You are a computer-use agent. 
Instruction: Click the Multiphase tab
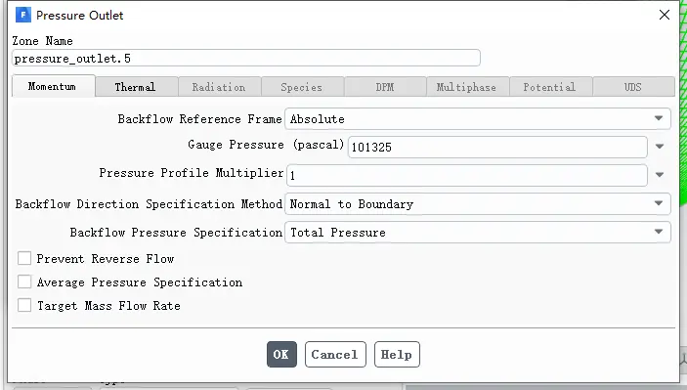click(x=467, y=87)
